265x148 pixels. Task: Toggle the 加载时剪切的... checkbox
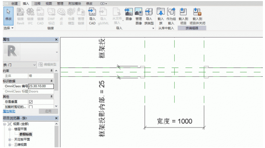[x=31, y=107]
